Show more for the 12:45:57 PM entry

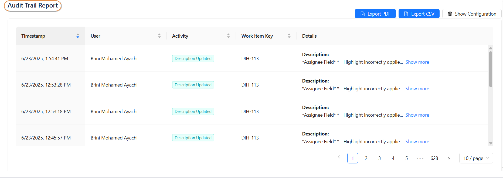click(417, 142)
